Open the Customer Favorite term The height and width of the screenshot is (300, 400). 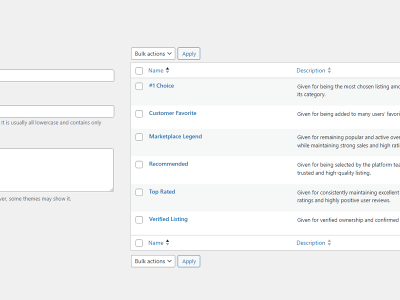point(172,113)
